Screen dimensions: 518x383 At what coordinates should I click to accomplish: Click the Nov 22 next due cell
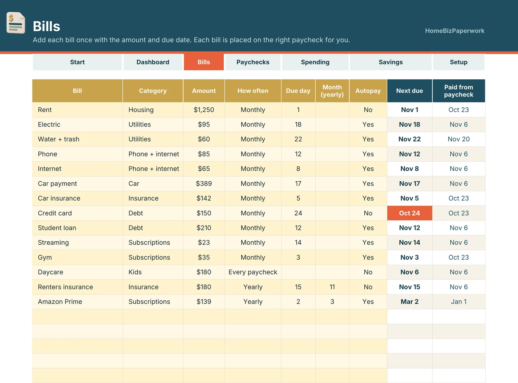pyautogui.click(x=410, y=139)
